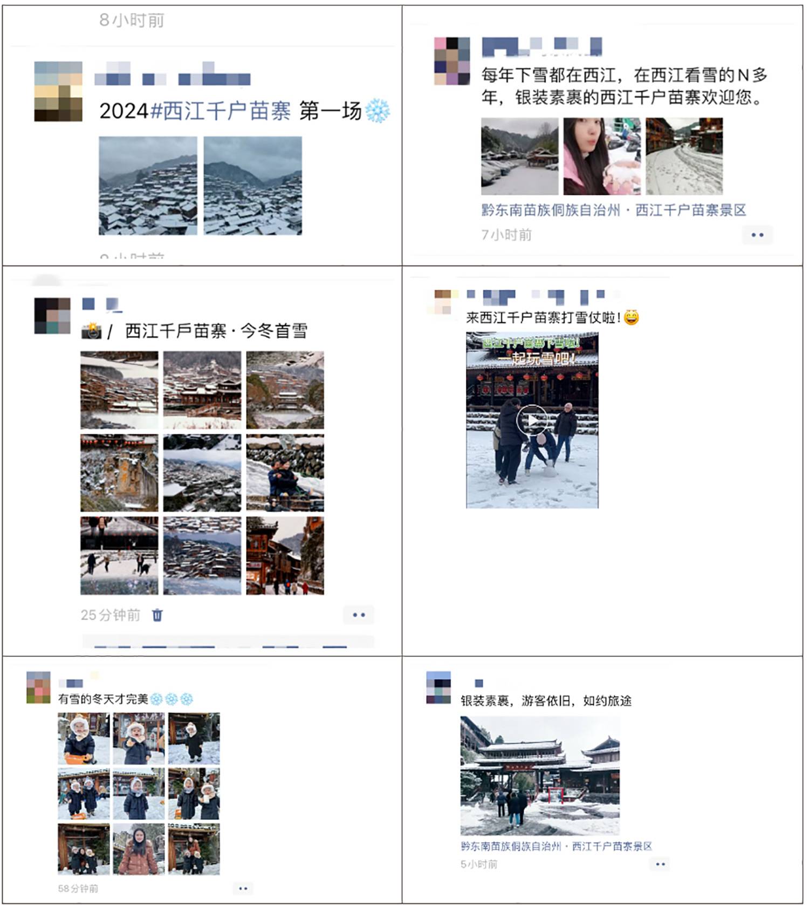The height and width of the screenshot is (905, 809).
Task: View the first snowy village rooftop photo
Action: 148,186
